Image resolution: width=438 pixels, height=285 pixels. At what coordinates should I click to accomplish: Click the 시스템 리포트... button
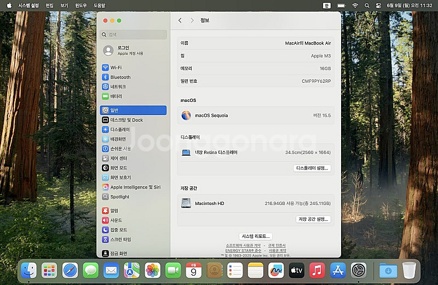point(256,236)
